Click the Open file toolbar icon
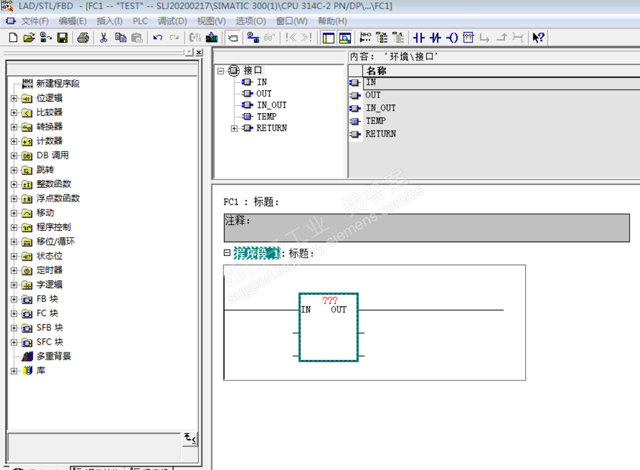The height and width of the screenshot is (470, 640). coord(29,38)
